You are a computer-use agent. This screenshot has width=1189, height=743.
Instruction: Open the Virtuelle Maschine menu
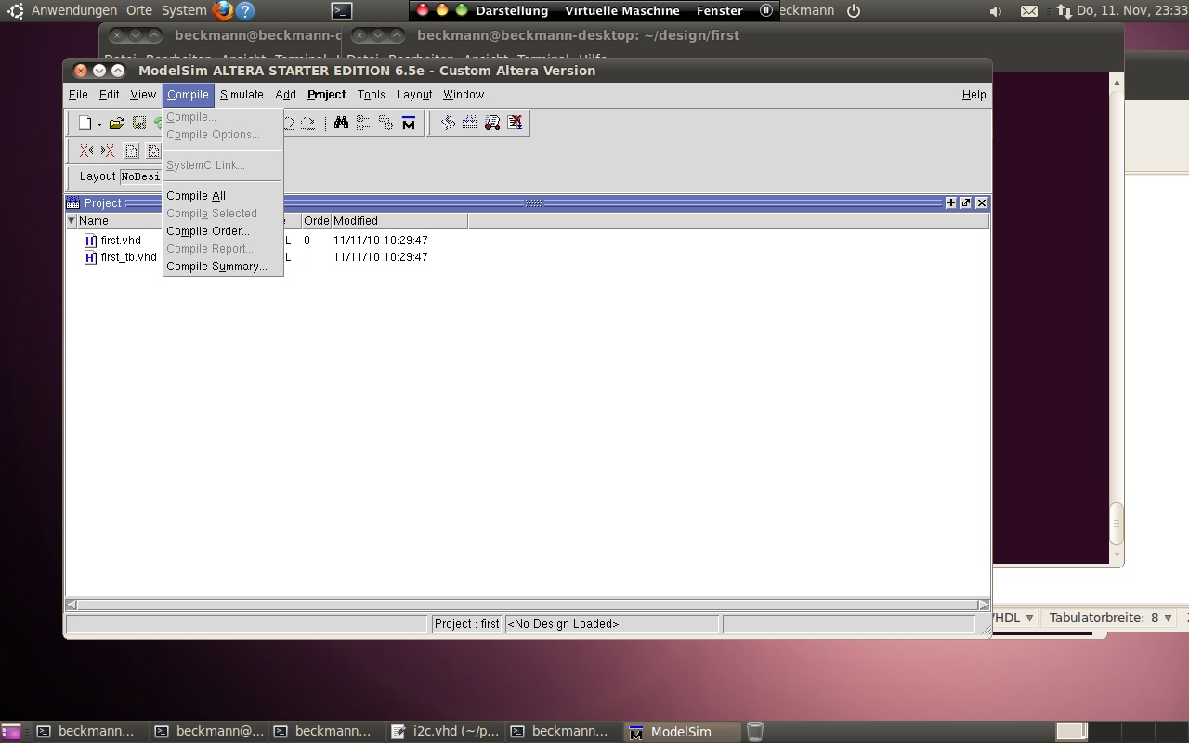(x=622, y=11)
